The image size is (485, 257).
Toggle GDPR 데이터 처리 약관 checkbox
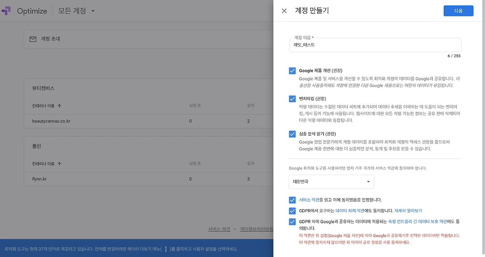click(292, 211)
